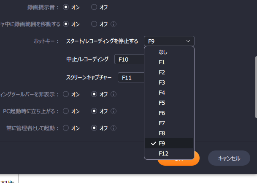Choose なし from hotkey list

coord(169,52)
